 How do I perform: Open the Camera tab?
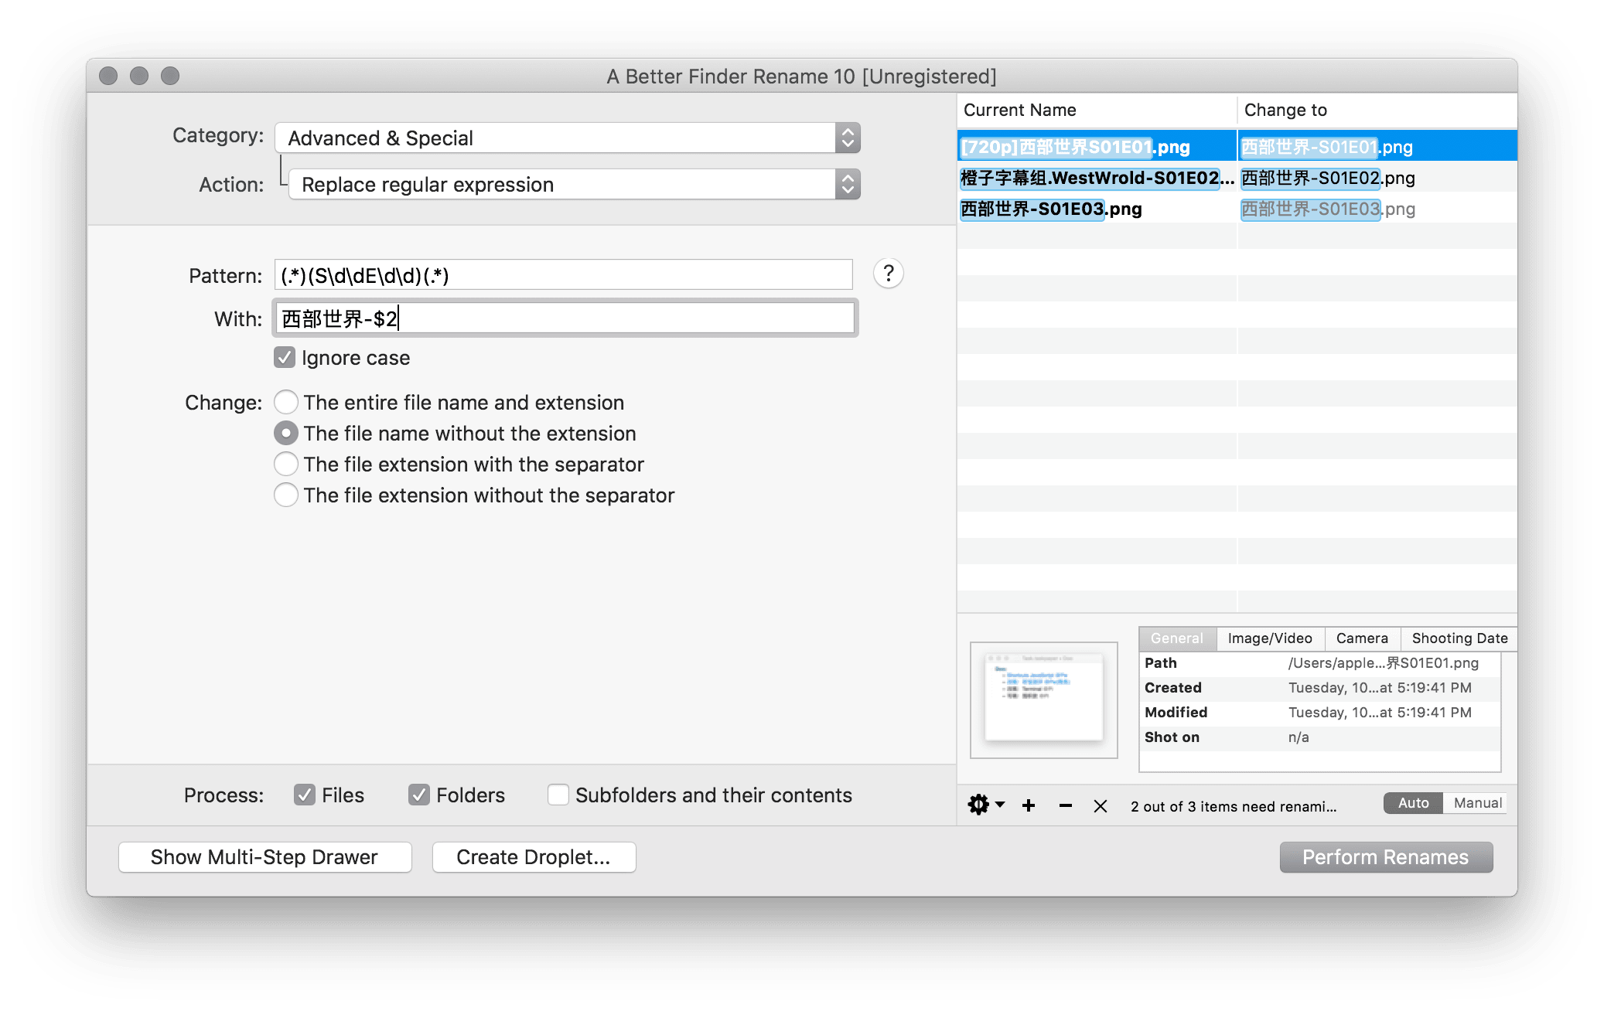click(1361, 638)
